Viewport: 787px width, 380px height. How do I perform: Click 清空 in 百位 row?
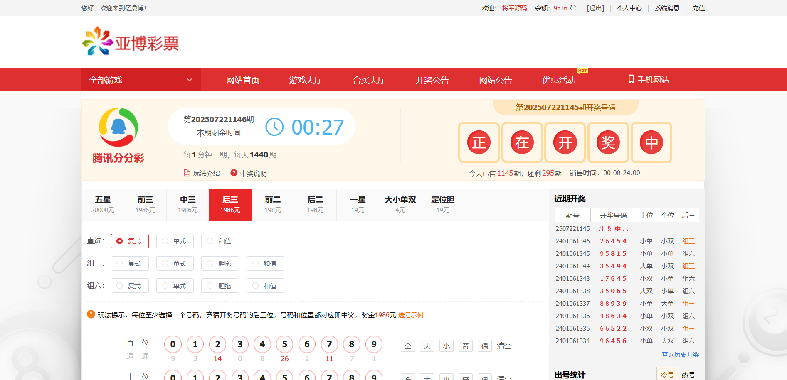504,346
